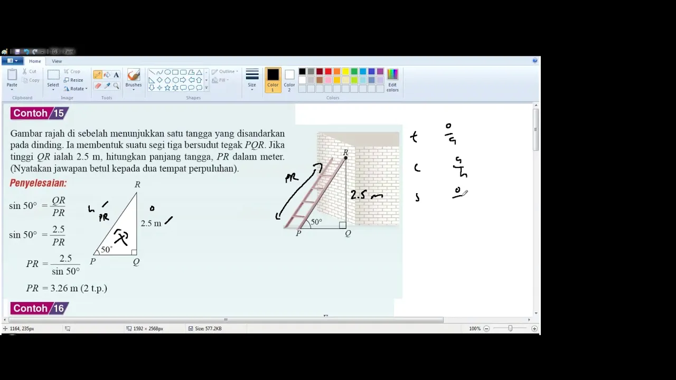The height and width of the screenshot is (380, 676).
Task: Choose the Rectangle shape
Action: 175,72
